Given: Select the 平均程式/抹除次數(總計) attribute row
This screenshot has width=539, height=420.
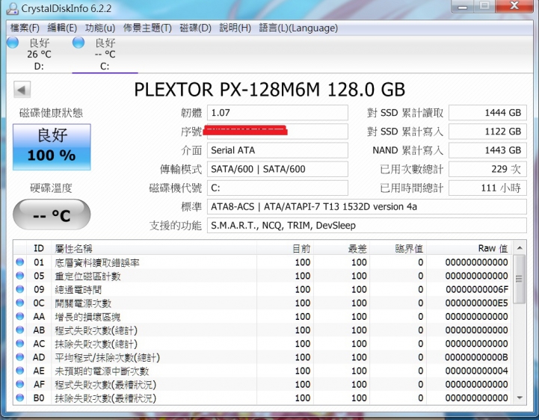Looking at the screenshot, I should [x=262, y=357].
